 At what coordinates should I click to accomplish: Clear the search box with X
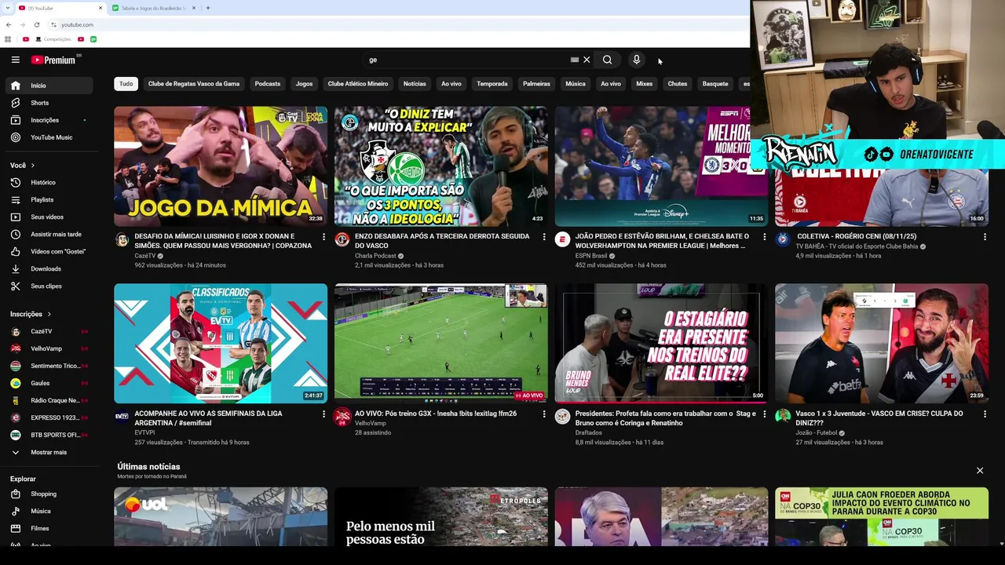pos(587,60)
